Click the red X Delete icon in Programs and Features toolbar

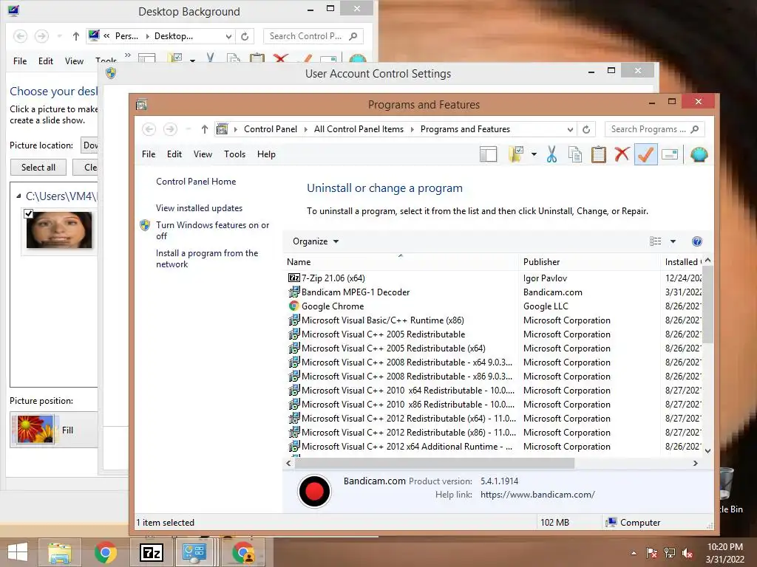[x=622, y=154]
